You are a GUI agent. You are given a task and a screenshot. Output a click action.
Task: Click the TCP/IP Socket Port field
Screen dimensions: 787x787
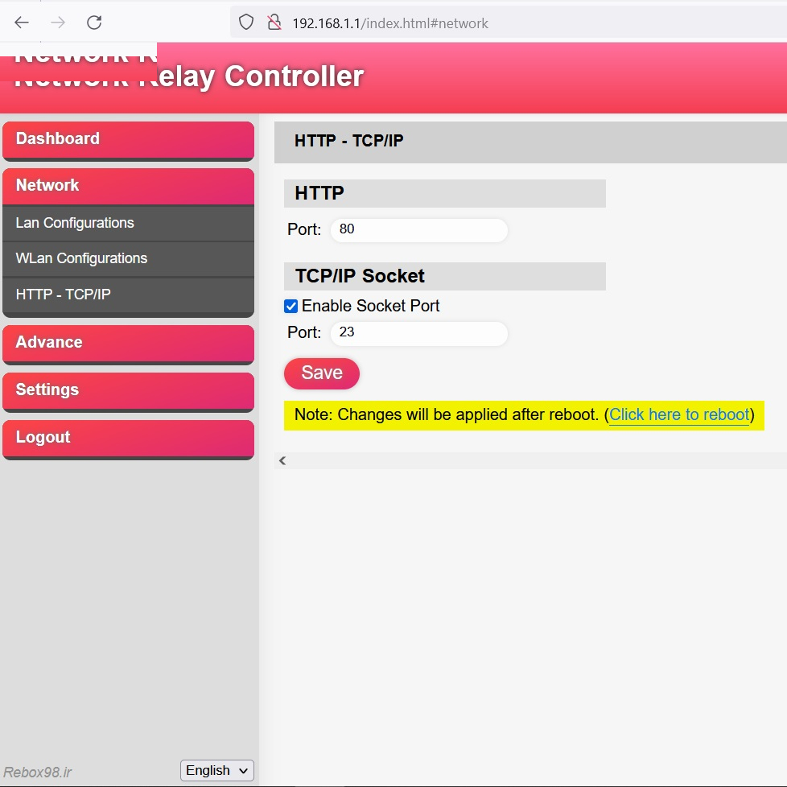[x=418, y=333]
